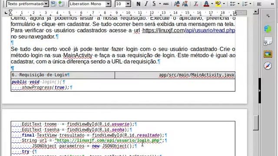Expand the font size dropdown arrow
This screenshot has height=156, width=278.
[128, 4]
